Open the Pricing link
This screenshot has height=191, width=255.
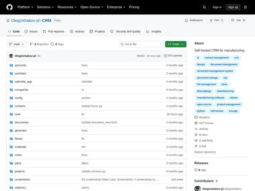[x=134, y=7]
